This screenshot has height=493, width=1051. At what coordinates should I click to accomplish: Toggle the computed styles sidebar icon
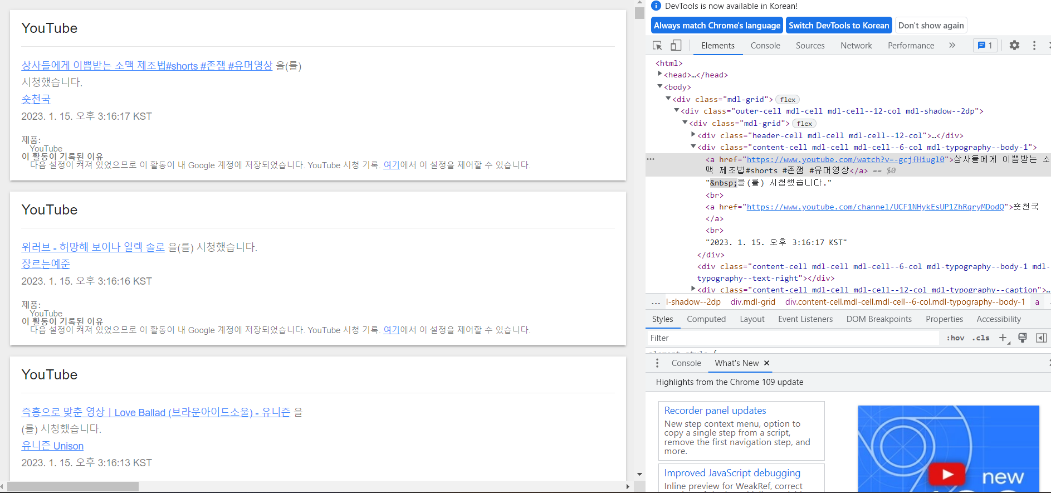point(1041,338)
